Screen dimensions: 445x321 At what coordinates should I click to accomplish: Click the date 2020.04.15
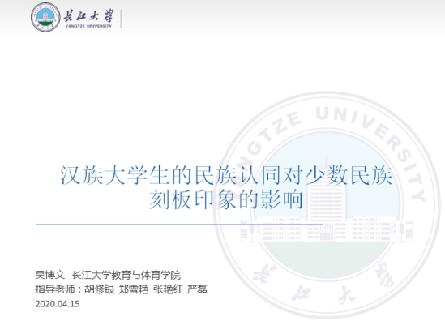pyautogui.click(x=58, y=304)
